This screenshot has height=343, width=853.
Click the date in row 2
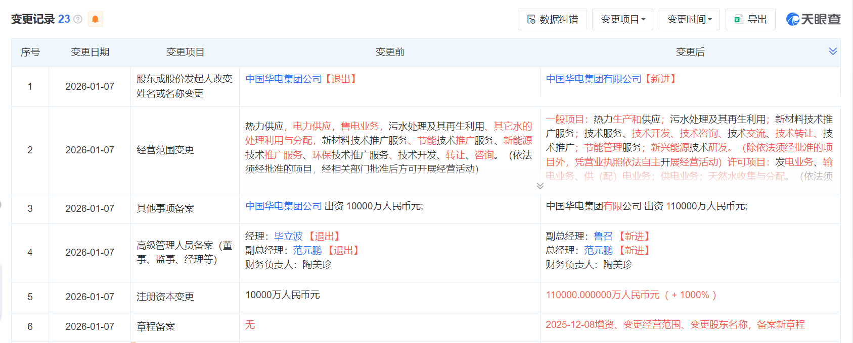[90, 150]
